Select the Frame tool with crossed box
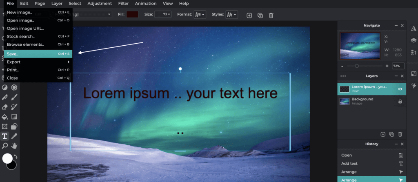Viewport: 418px width, 182px height. tap(5, 127)
